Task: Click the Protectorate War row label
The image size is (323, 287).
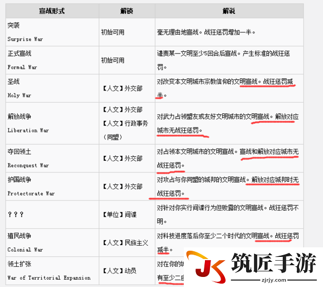Action: click(x=31, y=193)
